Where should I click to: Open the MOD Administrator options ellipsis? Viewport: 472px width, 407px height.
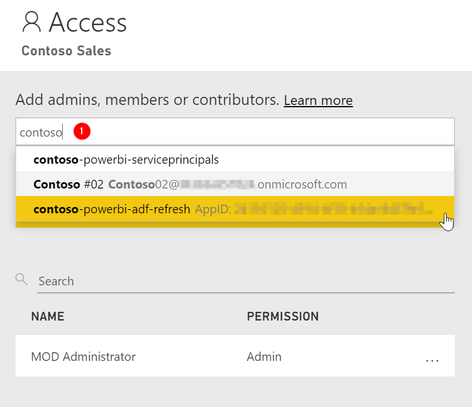click(x=432, y=360)
